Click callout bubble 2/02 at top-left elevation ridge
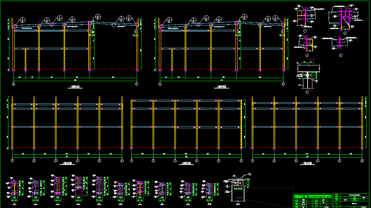Screen dimensions: 371x208 click(98, 17)
